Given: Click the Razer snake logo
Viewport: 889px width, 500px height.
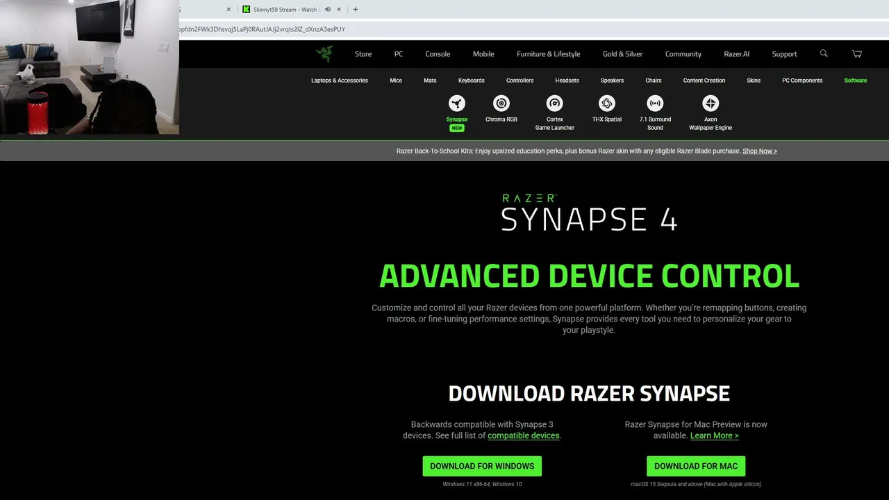Looking at the screenshot, I should point(324,53).
